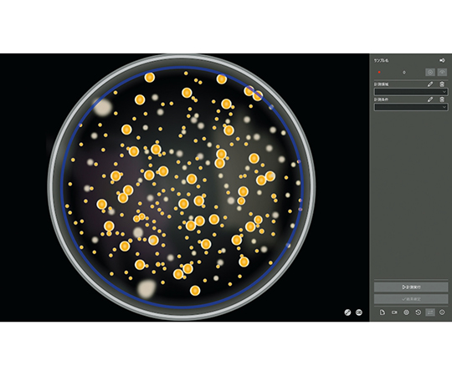The image size is (452, 376).
Task: Delete the measurement area with the trash icon
Action: (x=442, y=84)
